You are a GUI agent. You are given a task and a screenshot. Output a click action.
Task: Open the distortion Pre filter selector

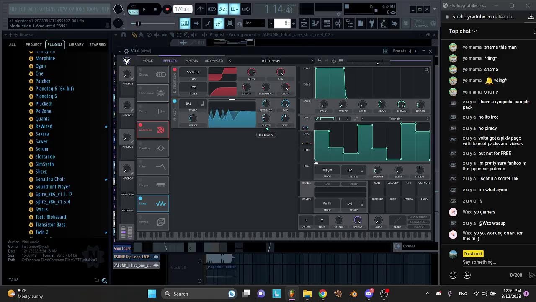[193, 87]
